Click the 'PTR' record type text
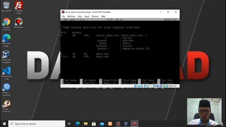 (86, 56)
